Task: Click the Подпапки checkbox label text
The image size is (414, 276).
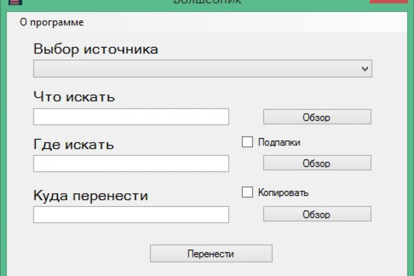Action: point(279,142)
